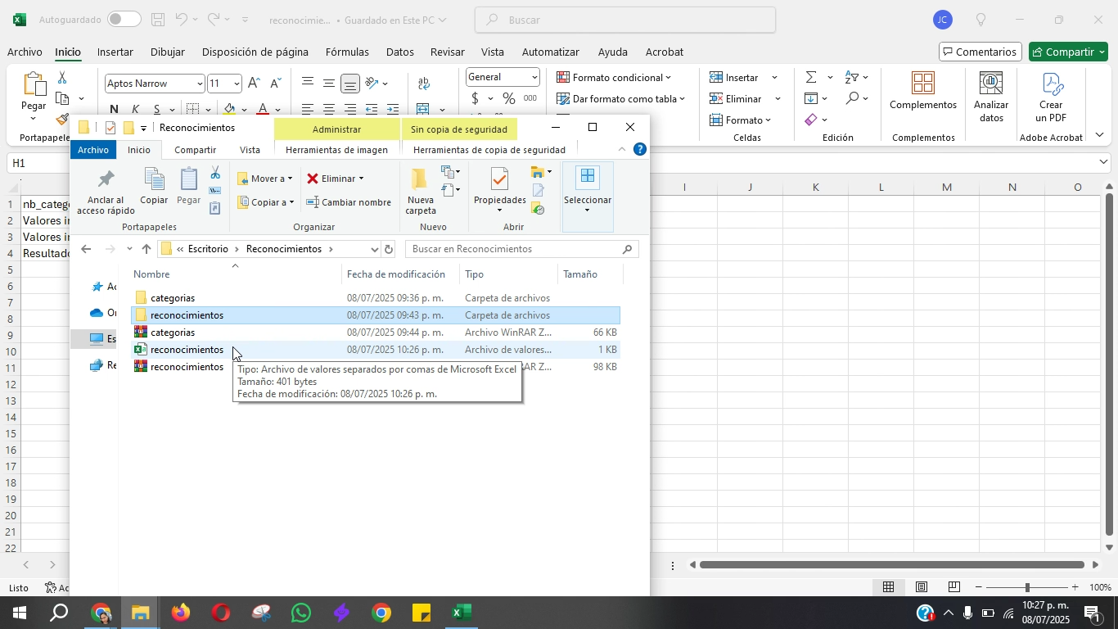Open address bar history dropdown arrow

(x=375, y=249)
